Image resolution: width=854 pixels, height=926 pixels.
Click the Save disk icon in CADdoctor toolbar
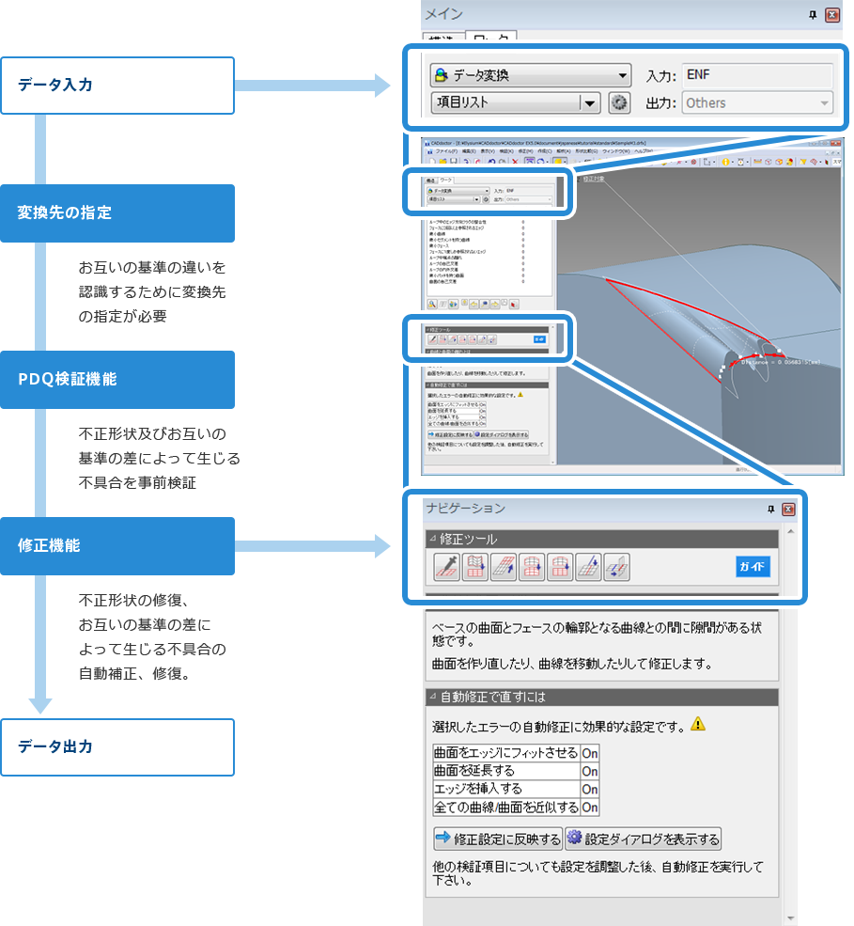(x=453, y=161)
